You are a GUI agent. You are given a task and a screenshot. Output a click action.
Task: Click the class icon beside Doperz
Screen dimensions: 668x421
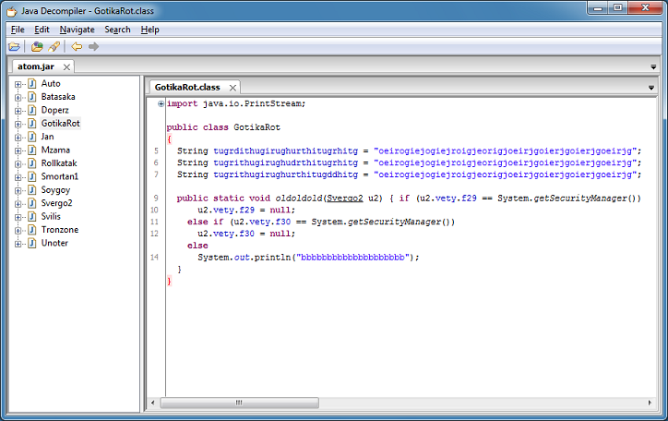[x=32, y=110]
